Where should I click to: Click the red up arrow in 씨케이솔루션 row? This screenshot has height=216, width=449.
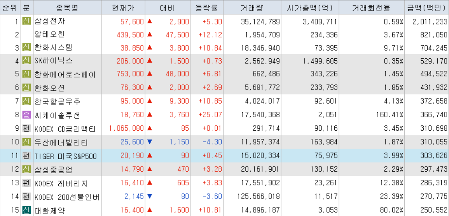[x=150, y=115]
